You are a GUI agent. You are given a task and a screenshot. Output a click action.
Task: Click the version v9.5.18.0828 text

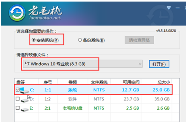pos(166,31)
